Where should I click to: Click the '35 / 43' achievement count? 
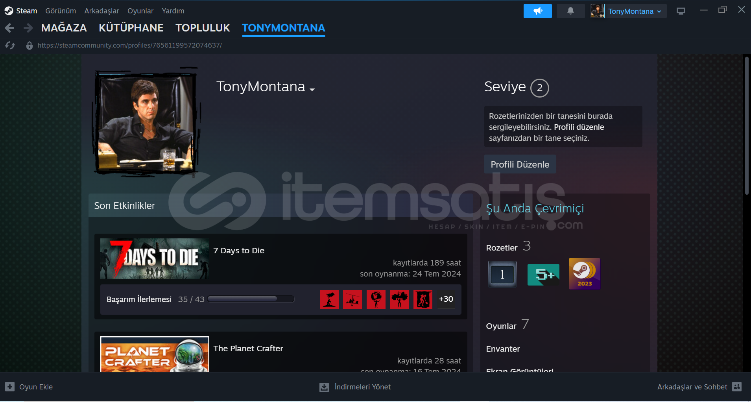(x=191, y=299)
